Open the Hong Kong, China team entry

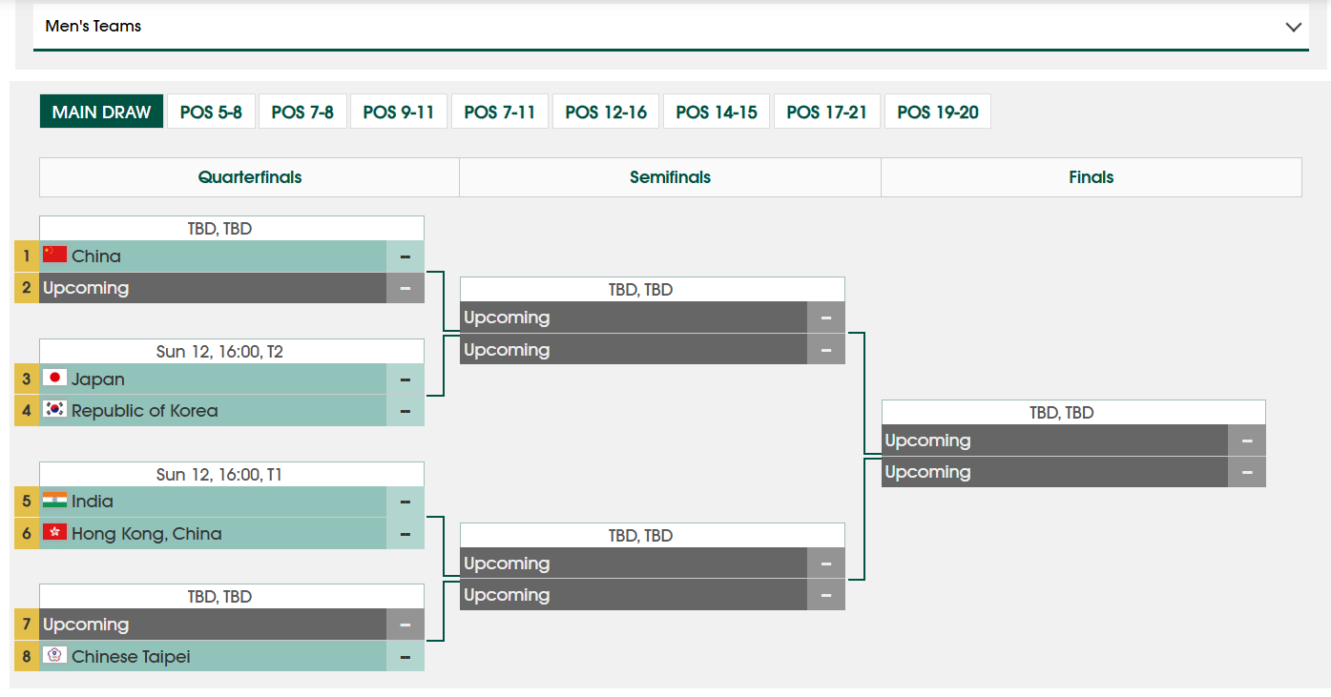pyautogui.click(x=213, y=533)
